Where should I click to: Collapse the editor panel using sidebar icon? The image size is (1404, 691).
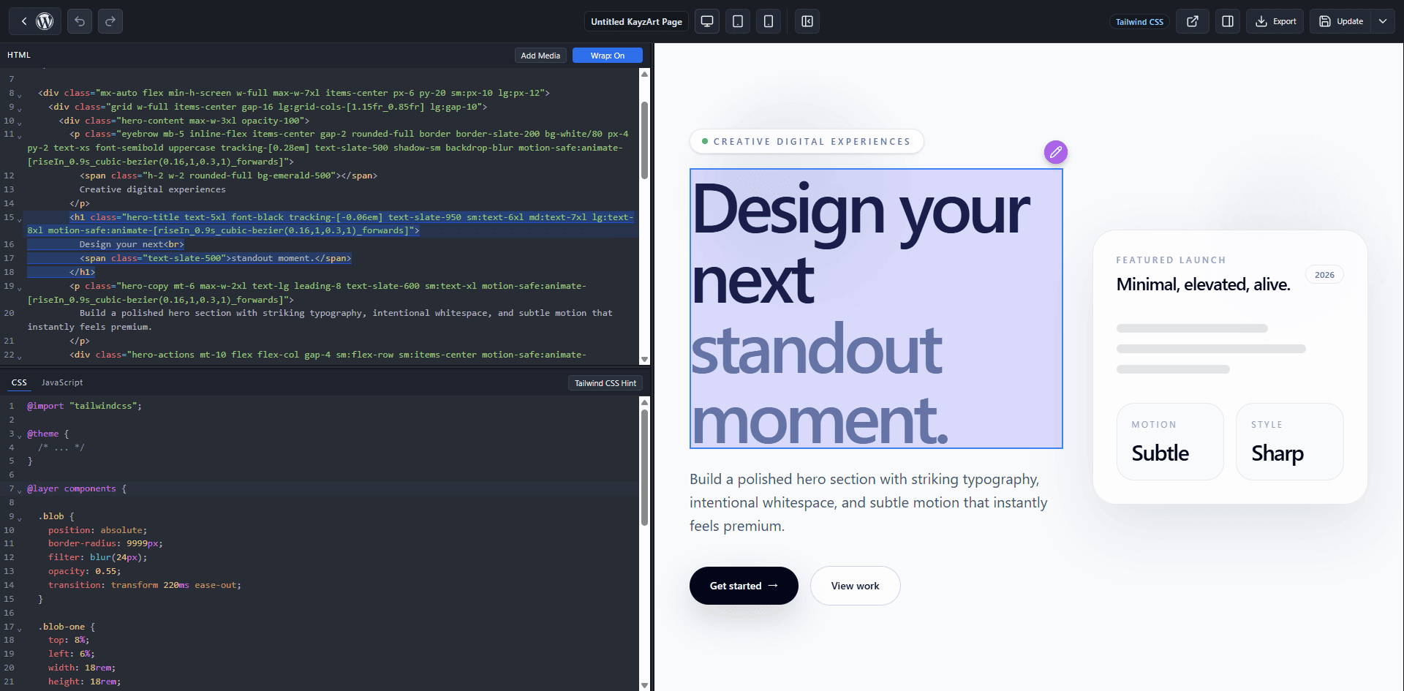807,21
